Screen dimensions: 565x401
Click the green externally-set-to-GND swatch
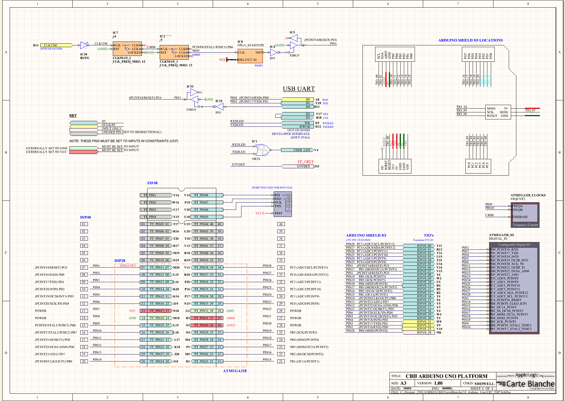pyautogui.click(x=84, y=148)
